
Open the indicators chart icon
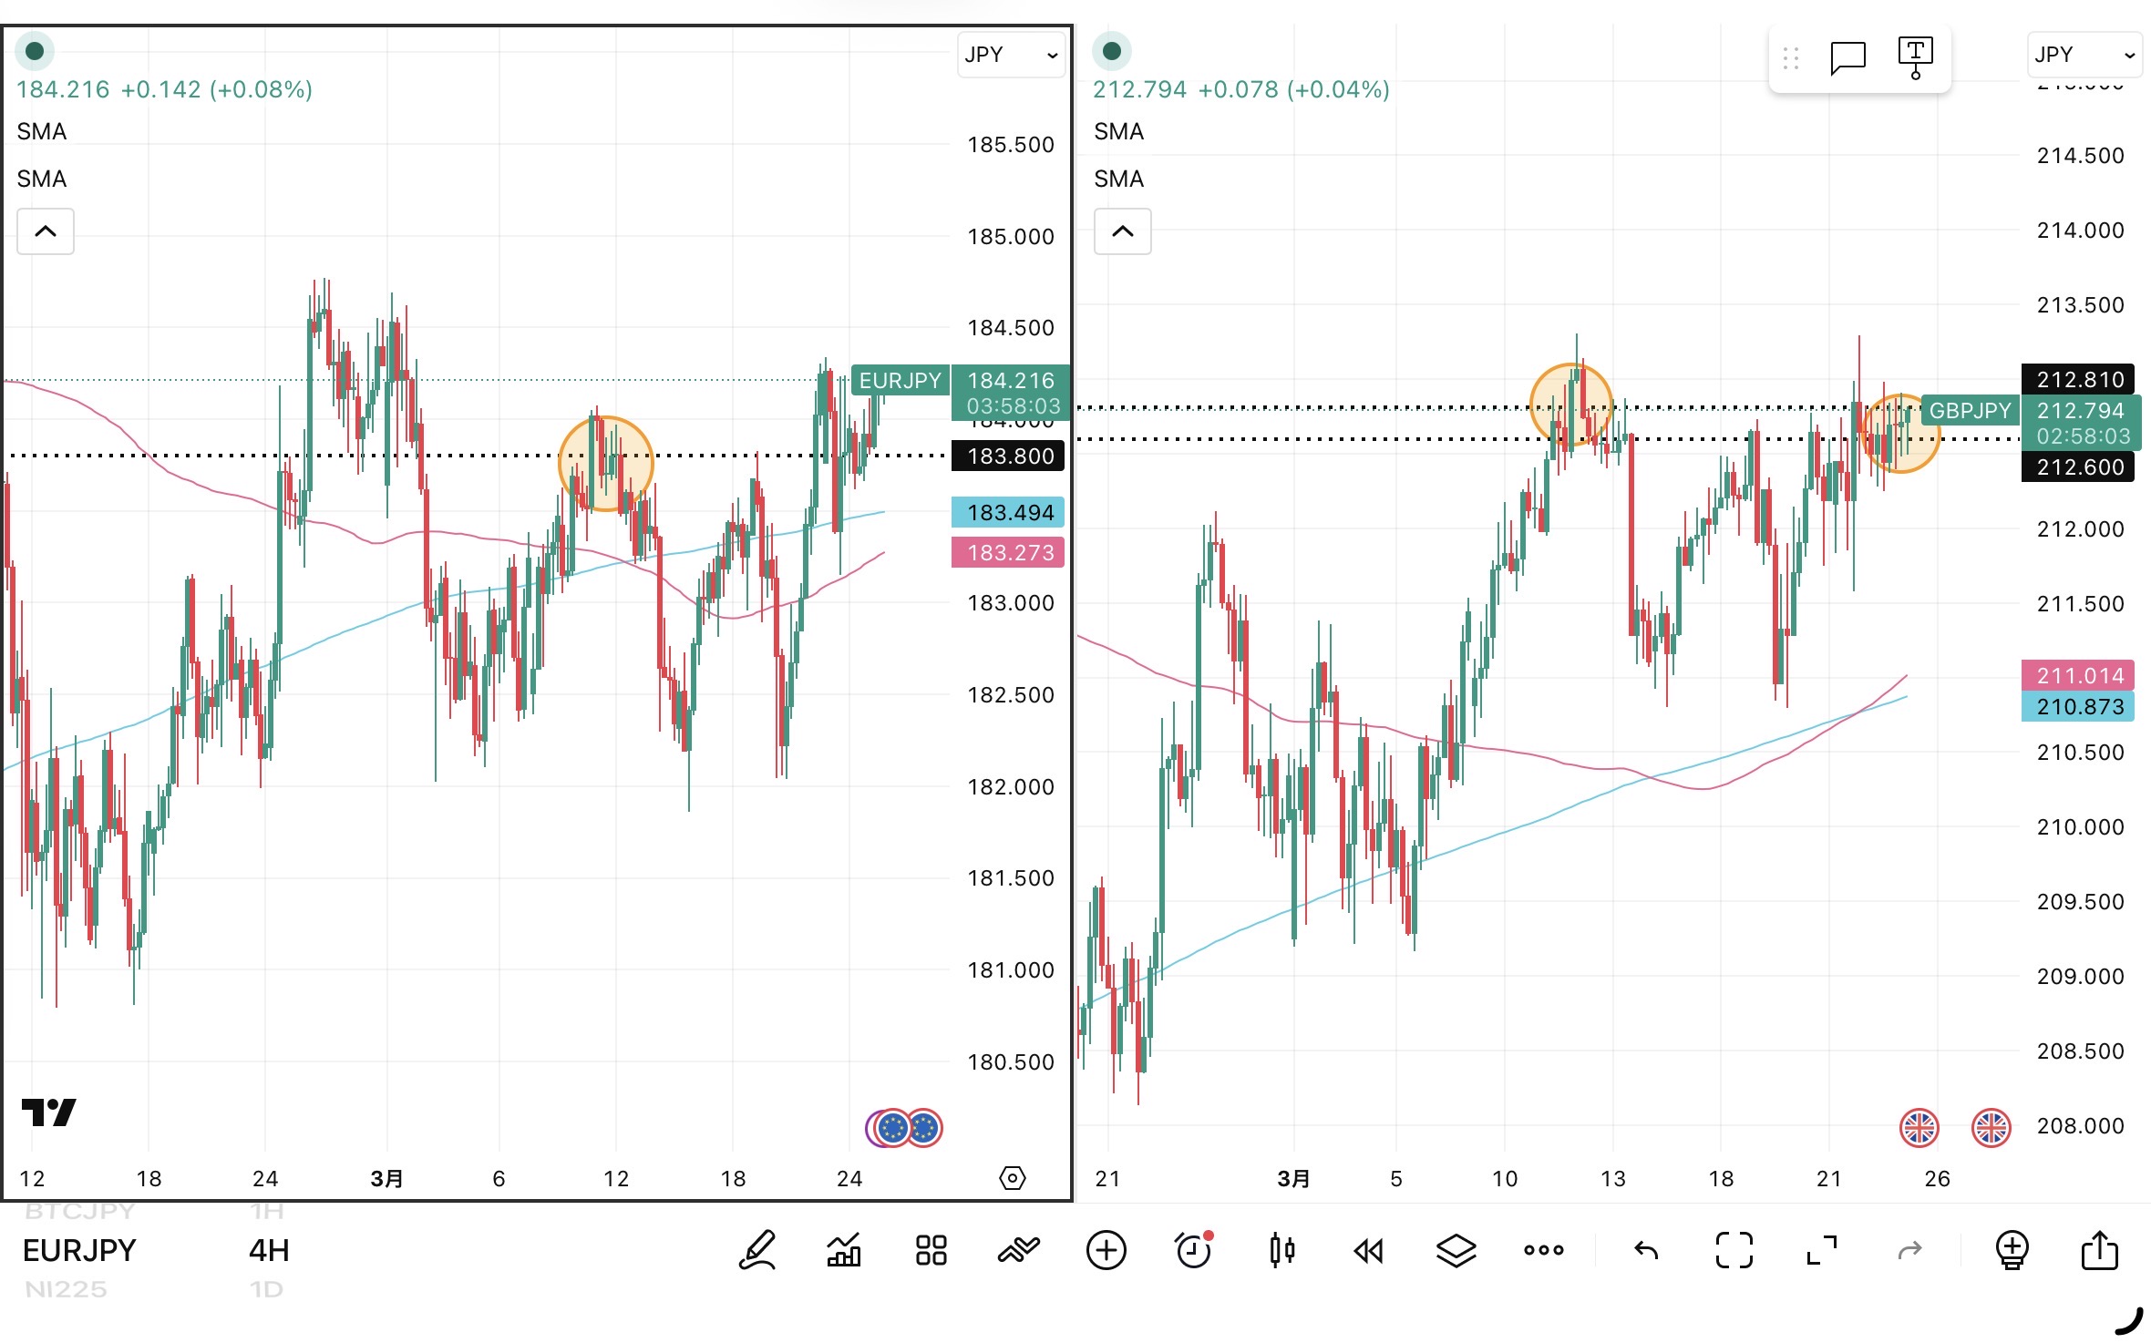[x=843, y=1250]
